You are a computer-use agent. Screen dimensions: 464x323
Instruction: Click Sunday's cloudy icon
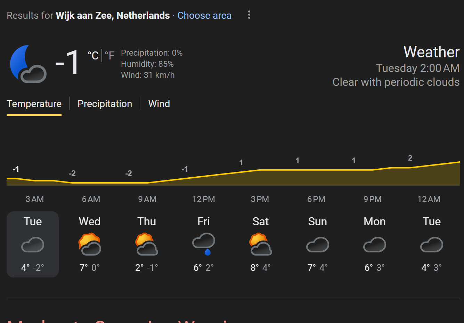pos(318,244)
